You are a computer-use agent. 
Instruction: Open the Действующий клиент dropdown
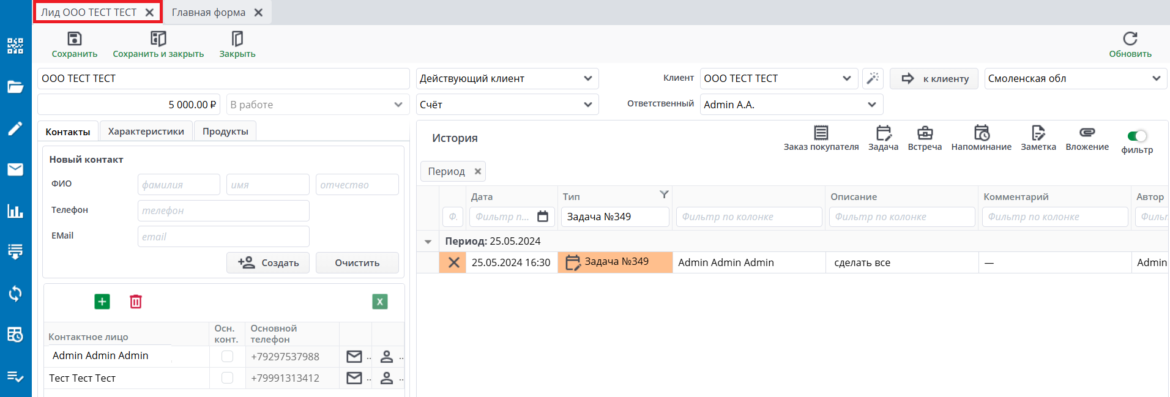coord(587,78)
